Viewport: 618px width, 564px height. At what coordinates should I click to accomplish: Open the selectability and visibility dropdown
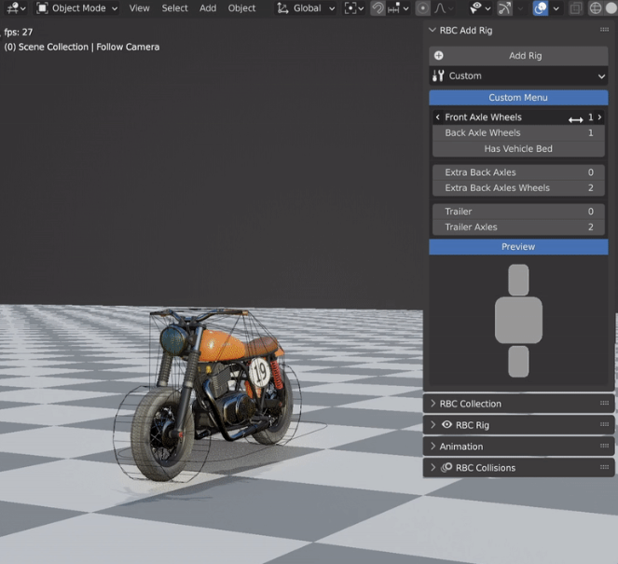[480, 7]
